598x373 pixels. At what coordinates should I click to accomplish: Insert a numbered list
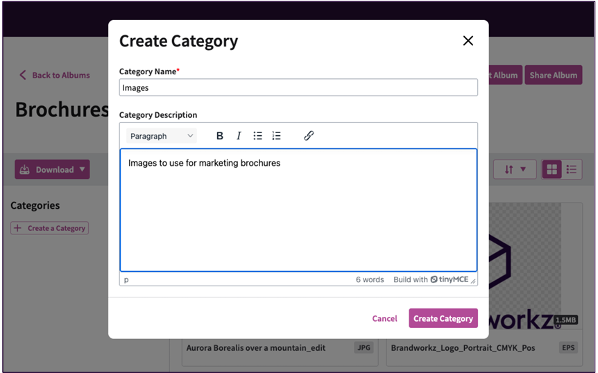coord(276,136)
